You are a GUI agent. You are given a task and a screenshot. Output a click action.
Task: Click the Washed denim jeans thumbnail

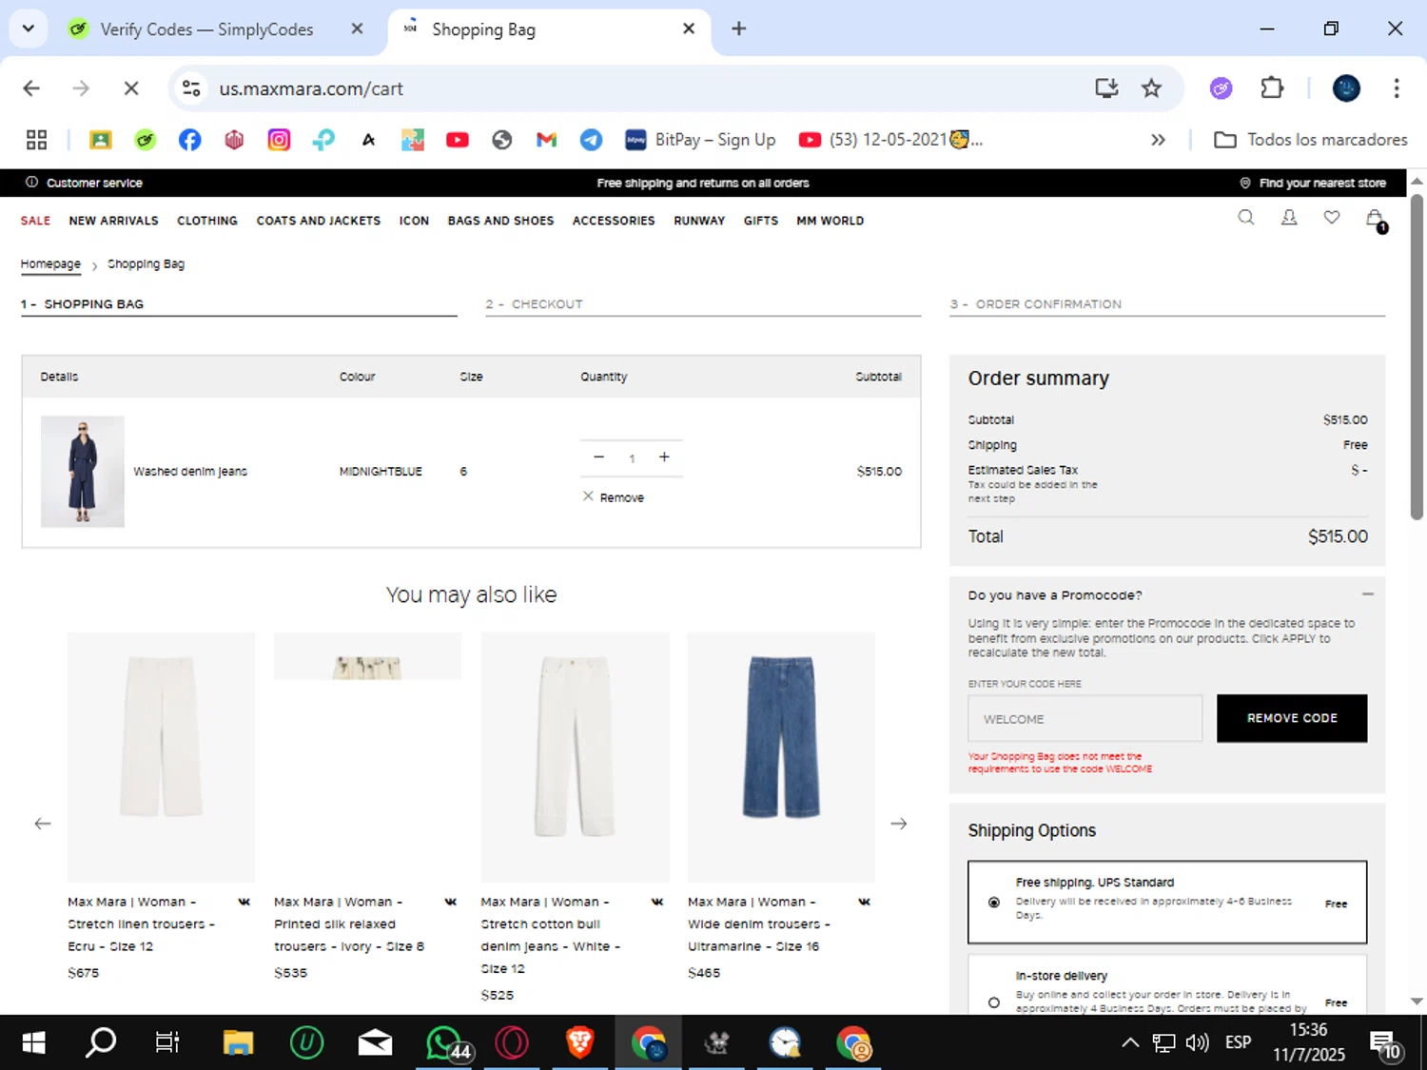click(x=83, y=471)
